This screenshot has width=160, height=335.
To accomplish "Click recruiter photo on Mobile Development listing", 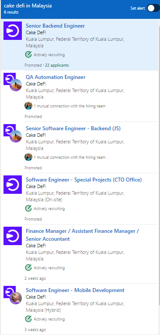I will (16, 298).
